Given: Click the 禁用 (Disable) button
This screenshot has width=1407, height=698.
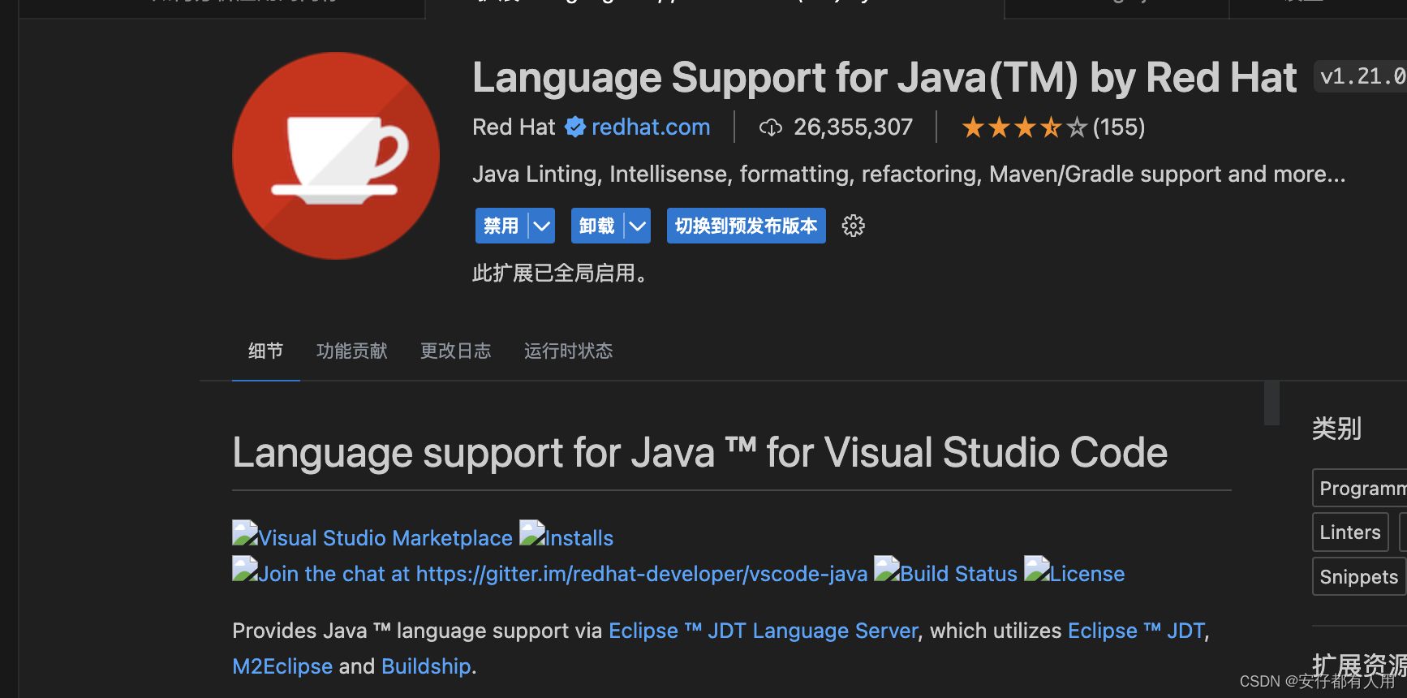Looking at the screenshot, I should [501, 226].
